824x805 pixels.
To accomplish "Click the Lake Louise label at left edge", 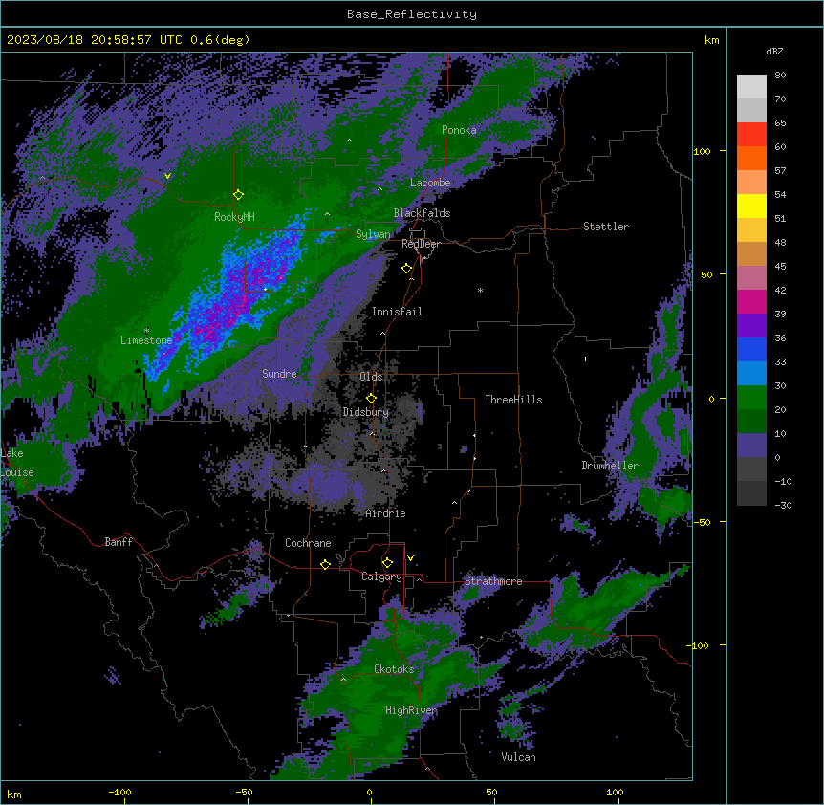I will pos(17,463).
